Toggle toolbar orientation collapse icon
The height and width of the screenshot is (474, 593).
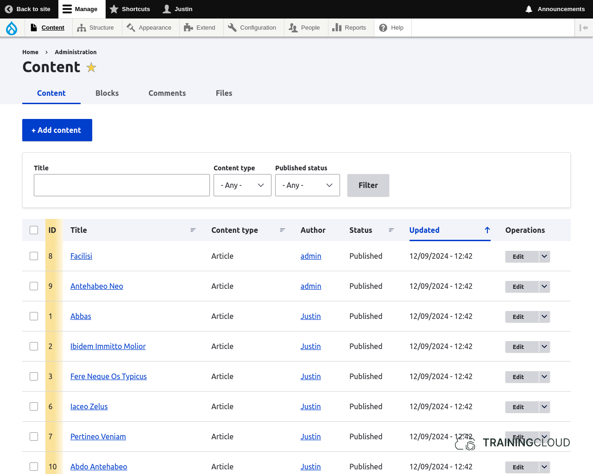point(584,28)
